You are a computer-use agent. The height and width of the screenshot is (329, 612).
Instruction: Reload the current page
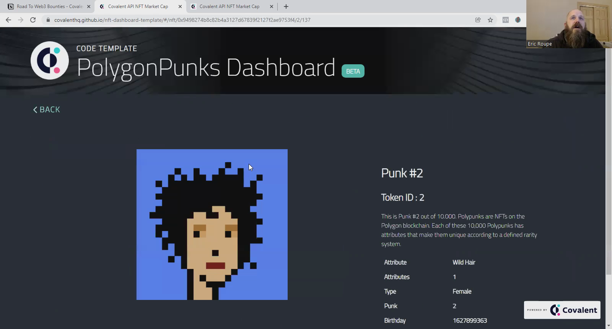click(33, 20)
